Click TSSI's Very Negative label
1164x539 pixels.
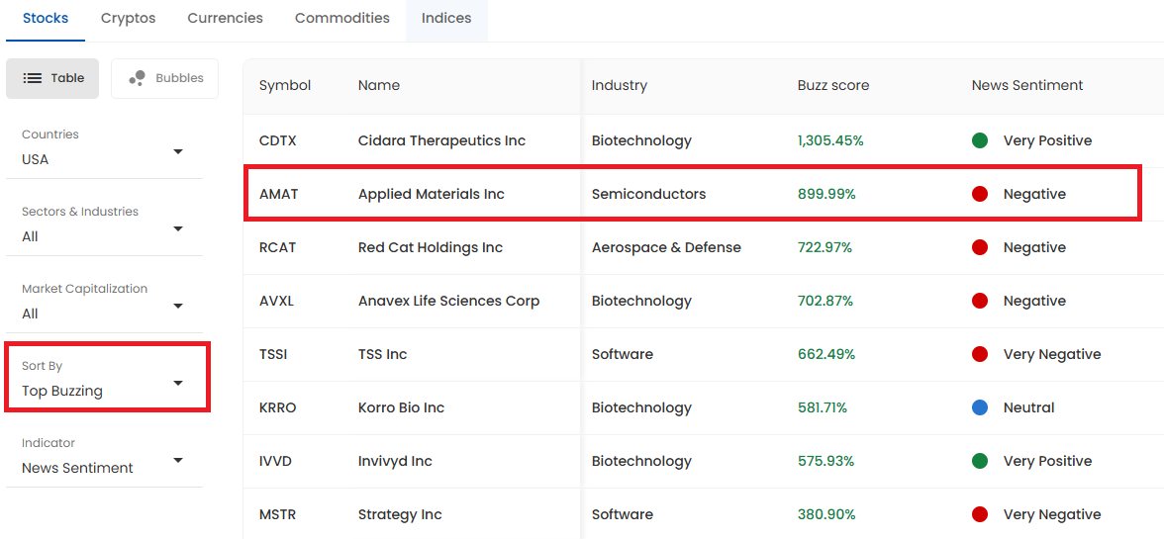point(1052,354)
